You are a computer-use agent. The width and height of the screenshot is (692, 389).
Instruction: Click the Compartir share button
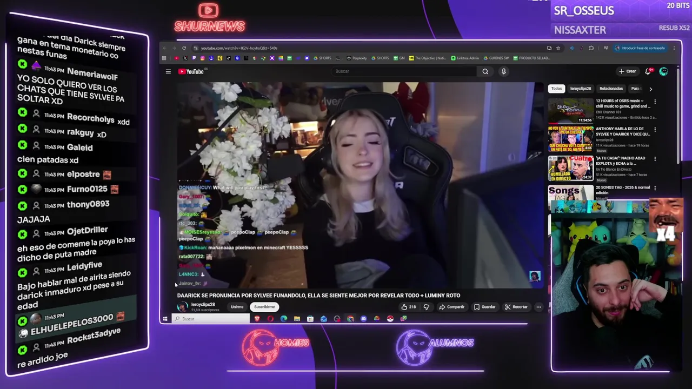click(x=451, y=307)
